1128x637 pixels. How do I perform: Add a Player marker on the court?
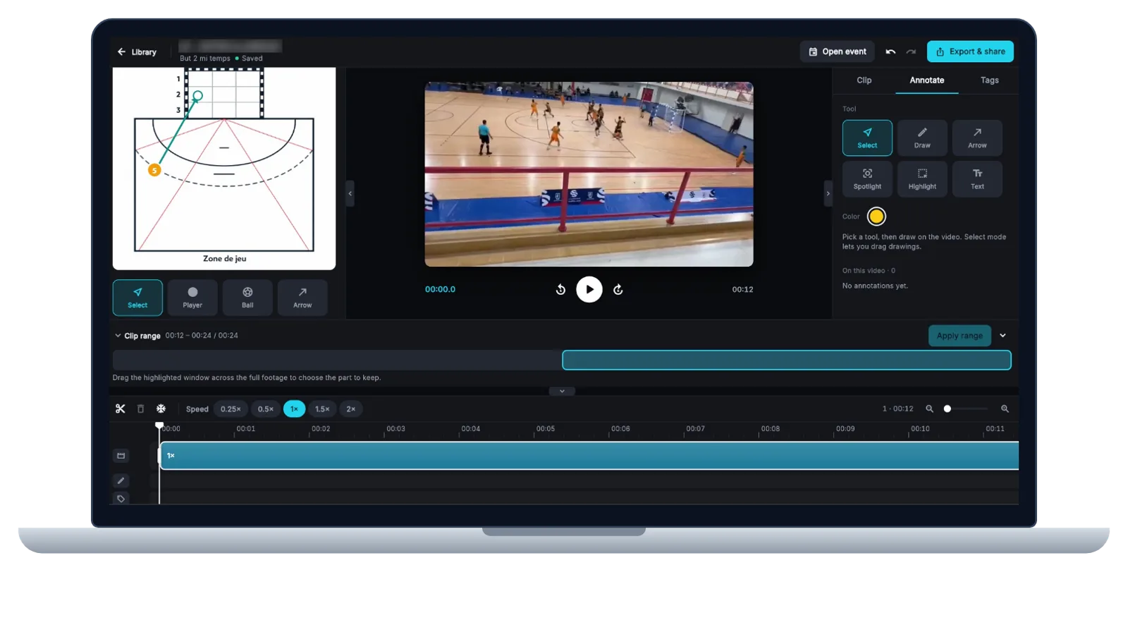[192, 298]
